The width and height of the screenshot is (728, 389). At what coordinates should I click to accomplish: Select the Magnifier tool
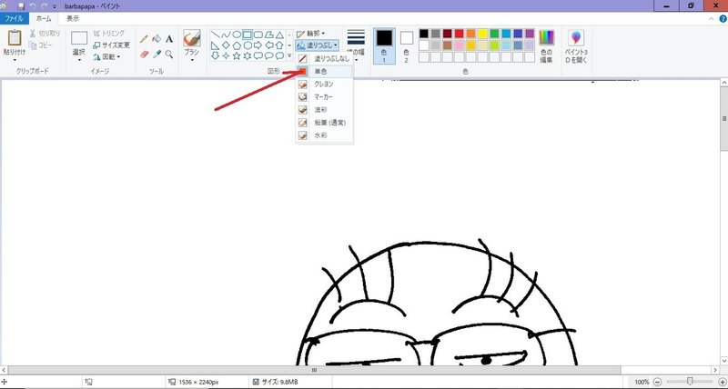[x=169, y=55]
